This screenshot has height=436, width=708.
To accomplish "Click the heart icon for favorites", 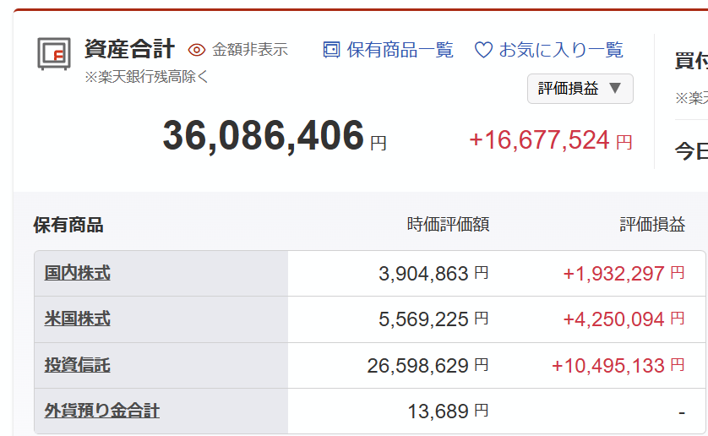I will [483, 50].
